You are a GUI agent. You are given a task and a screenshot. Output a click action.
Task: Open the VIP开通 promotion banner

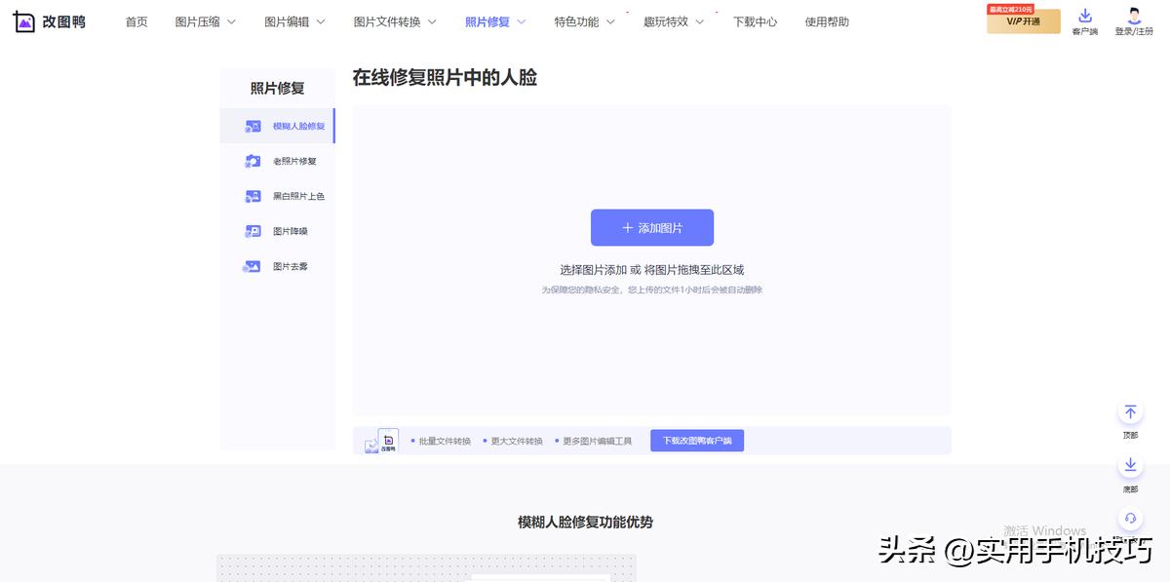pyautogui.click(x=1023, y=20)
